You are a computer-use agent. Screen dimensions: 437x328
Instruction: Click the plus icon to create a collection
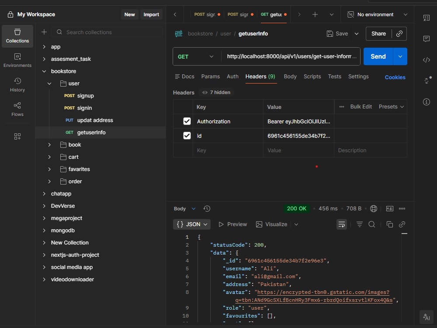(x=44, y=32)
